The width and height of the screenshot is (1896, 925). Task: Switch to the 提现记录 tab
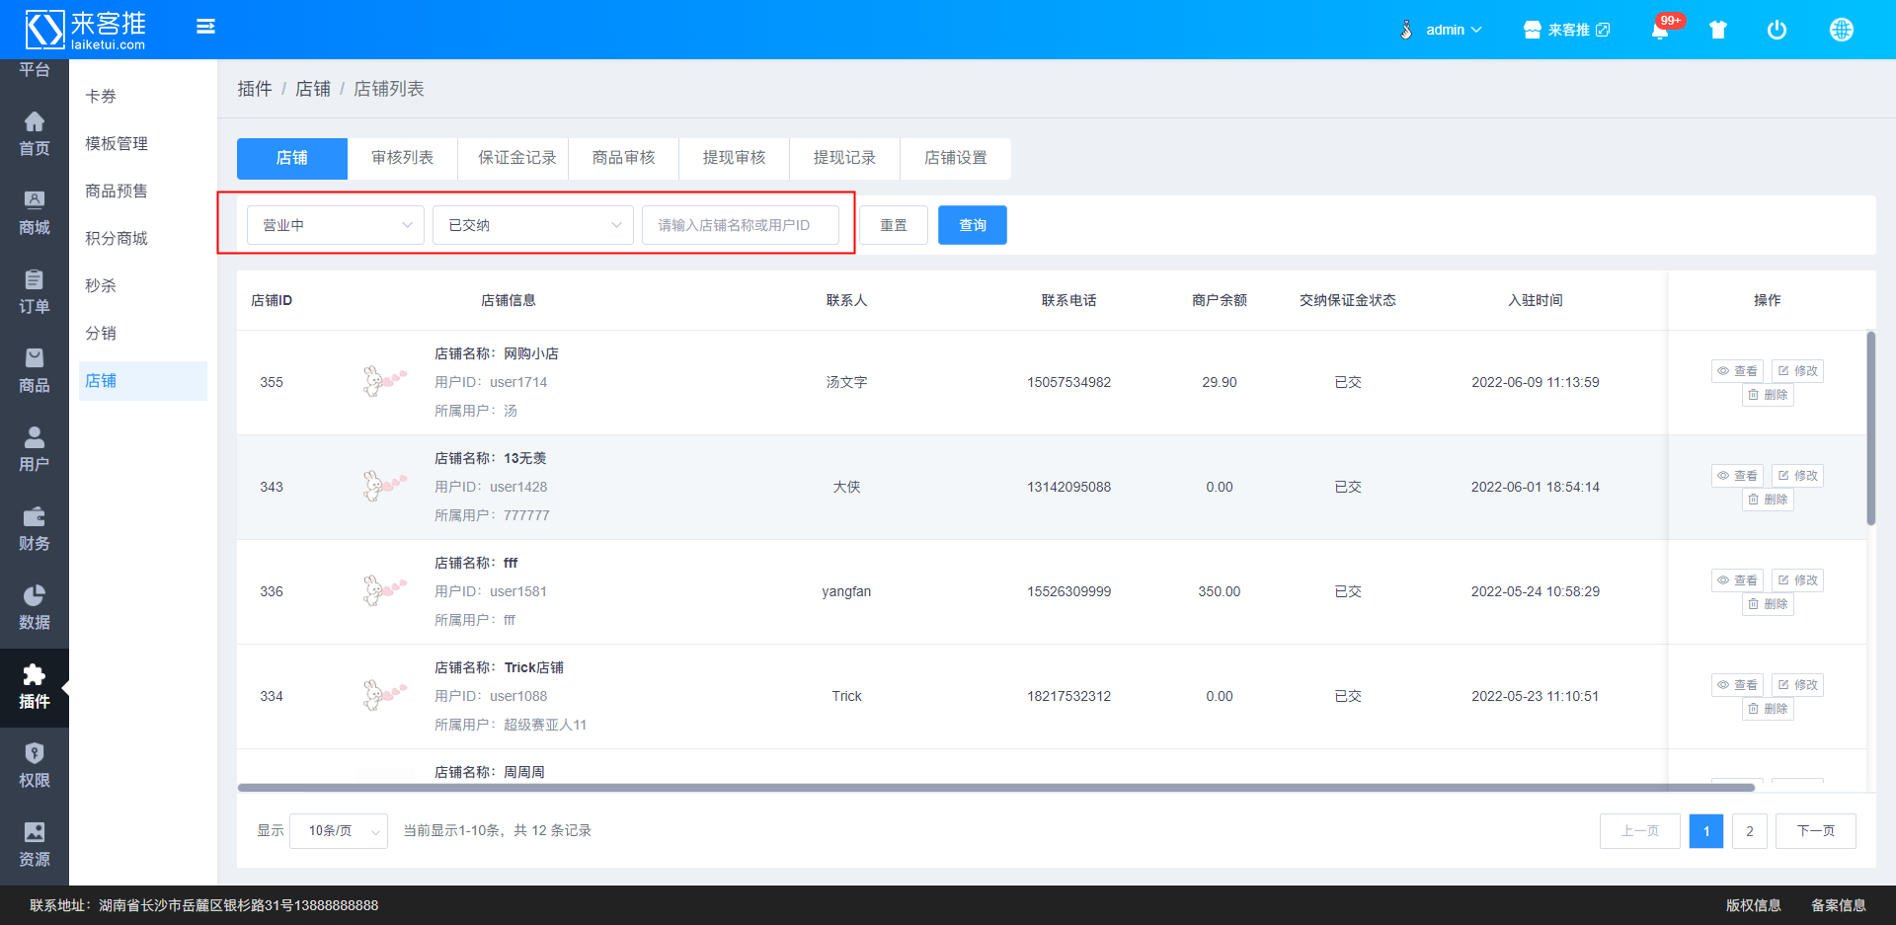point(845,158)
